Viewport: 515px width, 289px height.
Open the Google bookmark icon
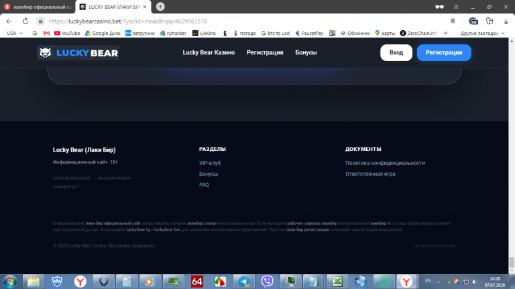pos(34,33)
